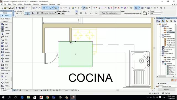This screenshot has width=177, height=100.
Task: Activate the Slab tool
Action: coord(6,40)
